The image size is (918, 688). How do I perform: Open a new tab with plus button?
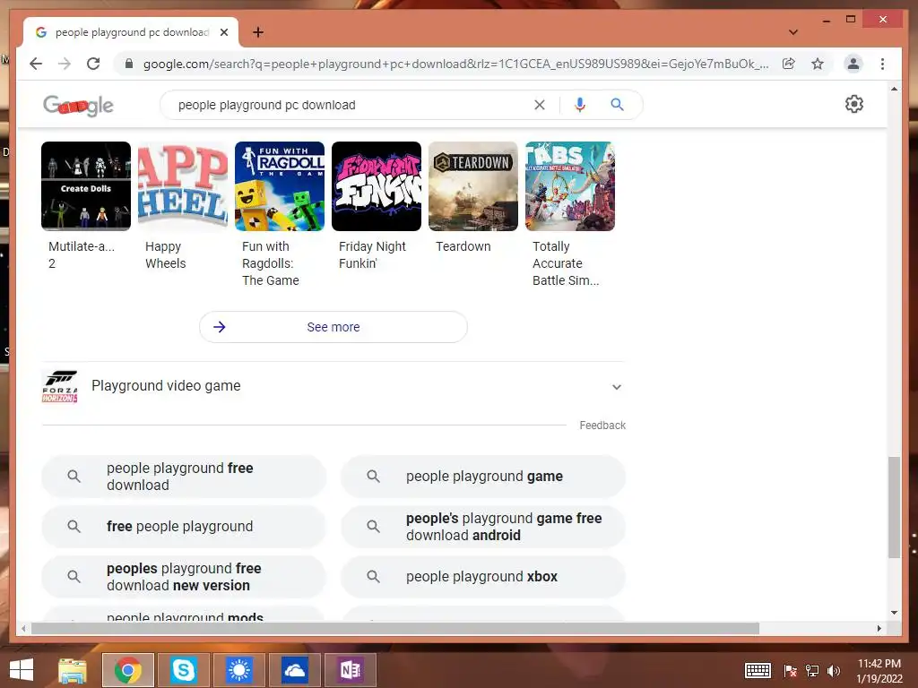pos(257,32)
